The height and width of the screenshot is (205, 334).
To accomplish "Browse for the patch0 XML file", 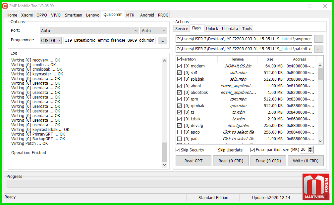I will tap(318, 49).
